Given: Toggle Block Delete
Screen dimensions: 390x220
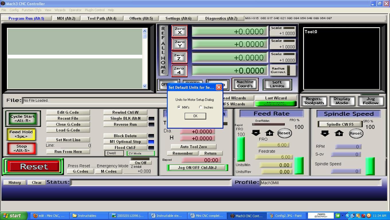Looking at the screenshot, I should click(125, 136).
